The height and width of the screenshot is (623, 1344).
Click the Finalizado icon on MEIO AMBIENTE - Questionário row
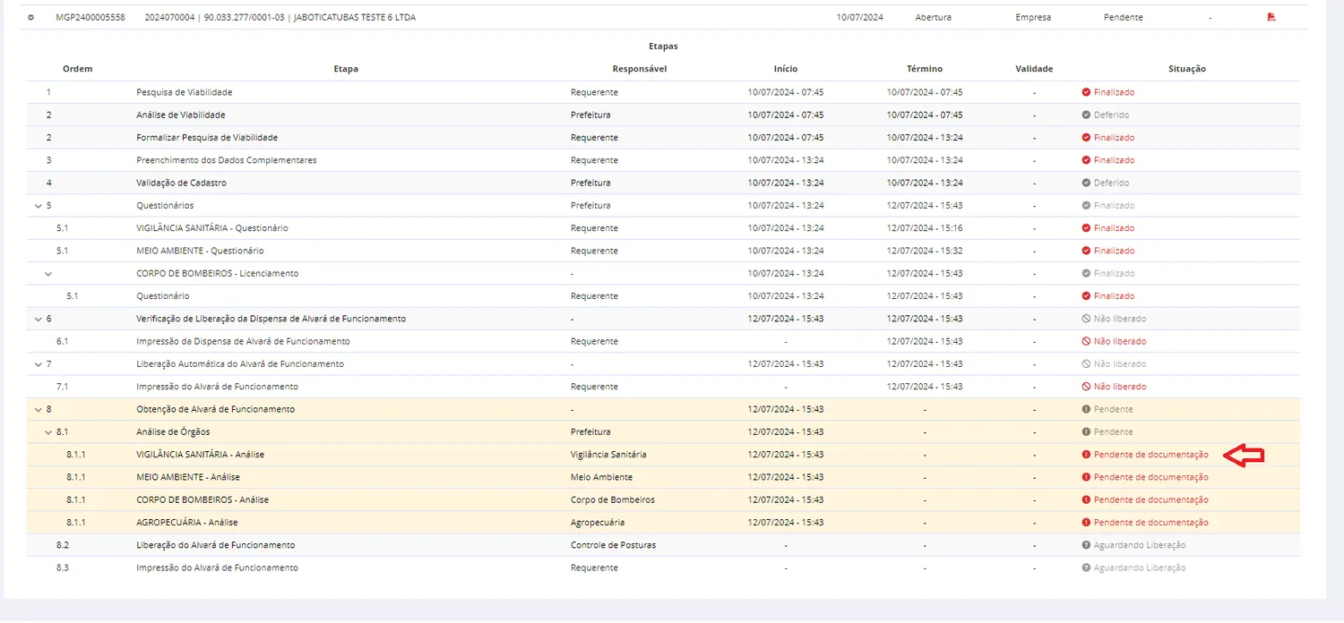pyautogui.click(x=1086, y=252)
